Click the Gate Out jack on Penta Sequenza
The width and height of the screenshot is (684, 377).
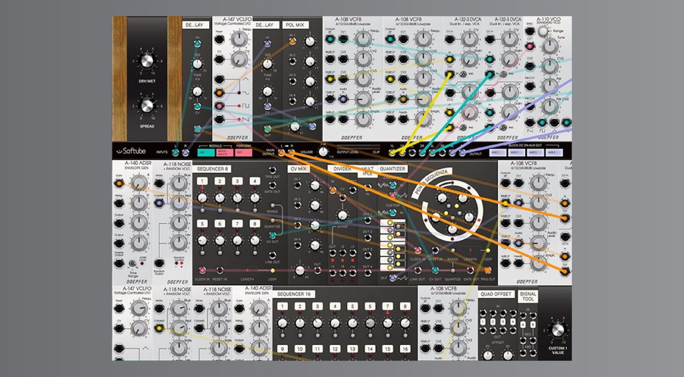(470, 271)
